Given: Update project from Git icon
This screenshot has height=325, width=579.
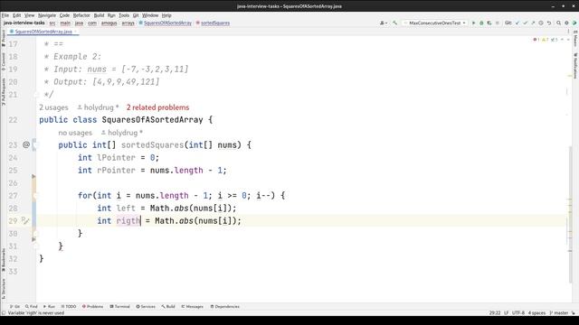Looking at the screenshot, I should (517, 23).
